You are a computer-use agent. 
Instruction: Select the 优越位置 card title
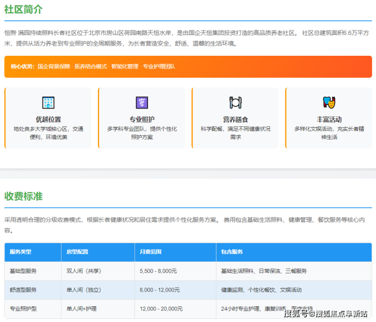pyautogui.click(x=48, y=119)
